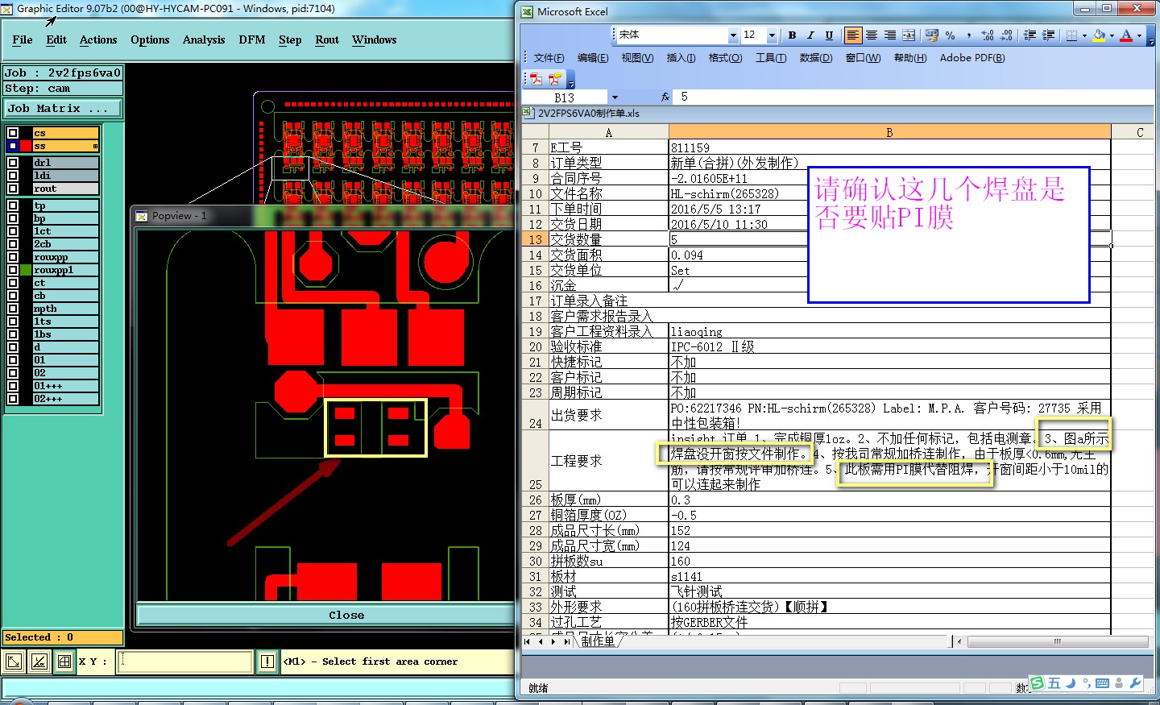Image resolution: width=1160 pixels, height=705 pixels.
Task: Toggle bold formatting in Excel toolbar
Action: pos(792,35)
